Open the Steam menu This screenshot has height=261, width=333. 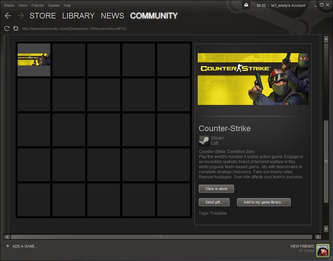tap(9, 5)
